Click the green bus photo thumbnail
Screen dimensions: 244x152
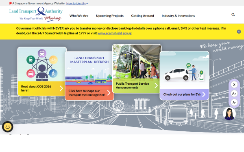[x=137, y=62]
